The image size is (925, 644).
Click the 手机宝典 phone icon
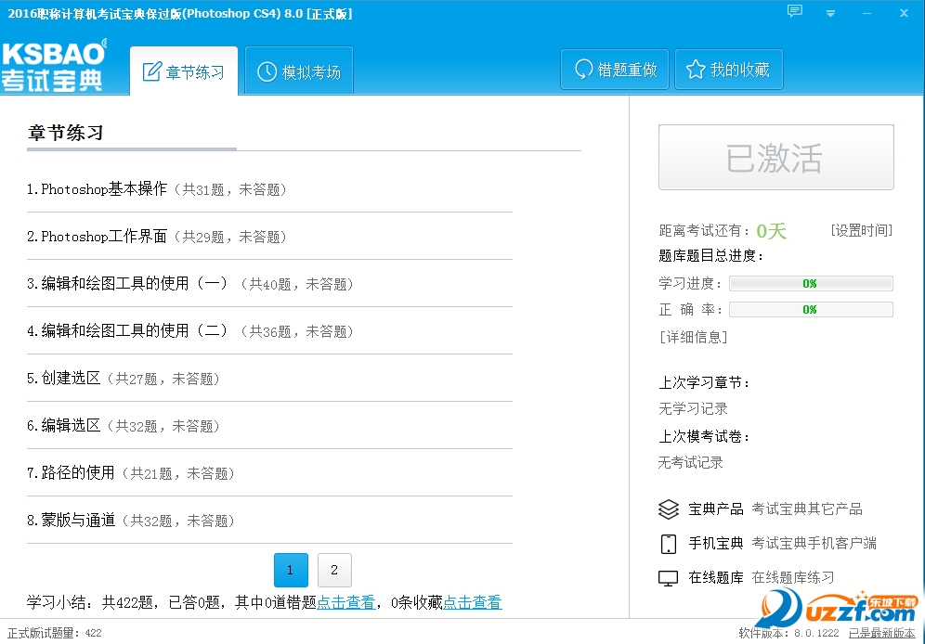click(x=669, y=543)
